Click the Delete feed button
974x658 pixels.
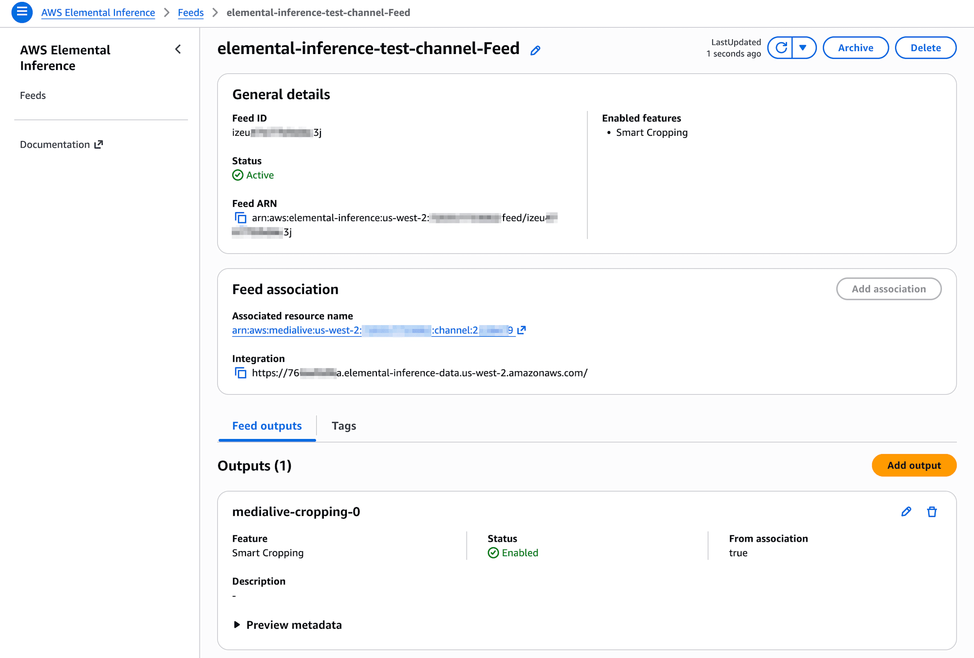(925, 48)
